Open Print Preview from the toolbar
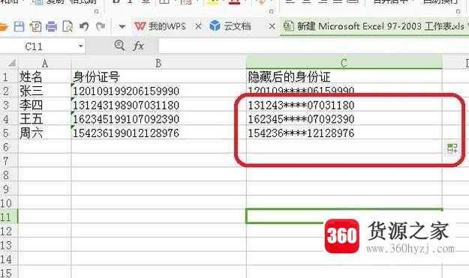The height and width of the screenshot is (278, 469). coord(68,26)
